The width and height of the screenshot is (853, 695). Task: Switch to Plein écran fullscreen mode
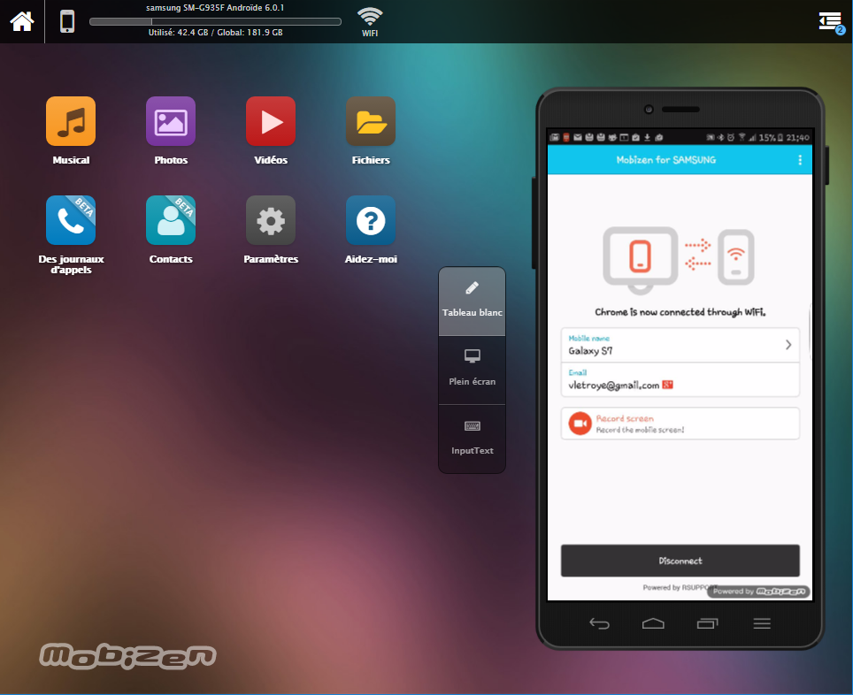coord(473,370)
